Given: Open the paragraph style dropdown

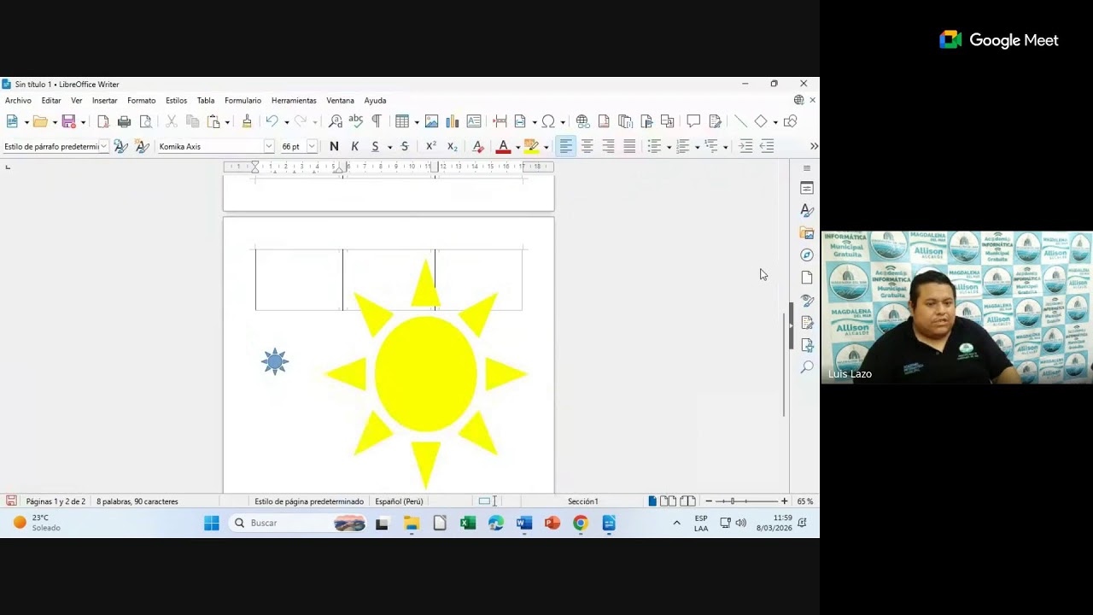Looking at the screenshot, I should [104, 146].
